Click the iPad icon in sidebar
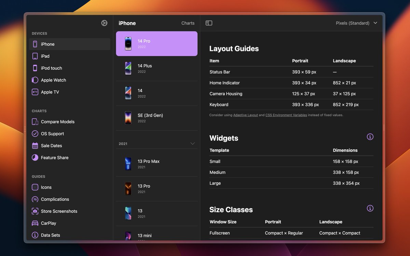The height and width of the screenshot is (256, 410). click(35, 56)
